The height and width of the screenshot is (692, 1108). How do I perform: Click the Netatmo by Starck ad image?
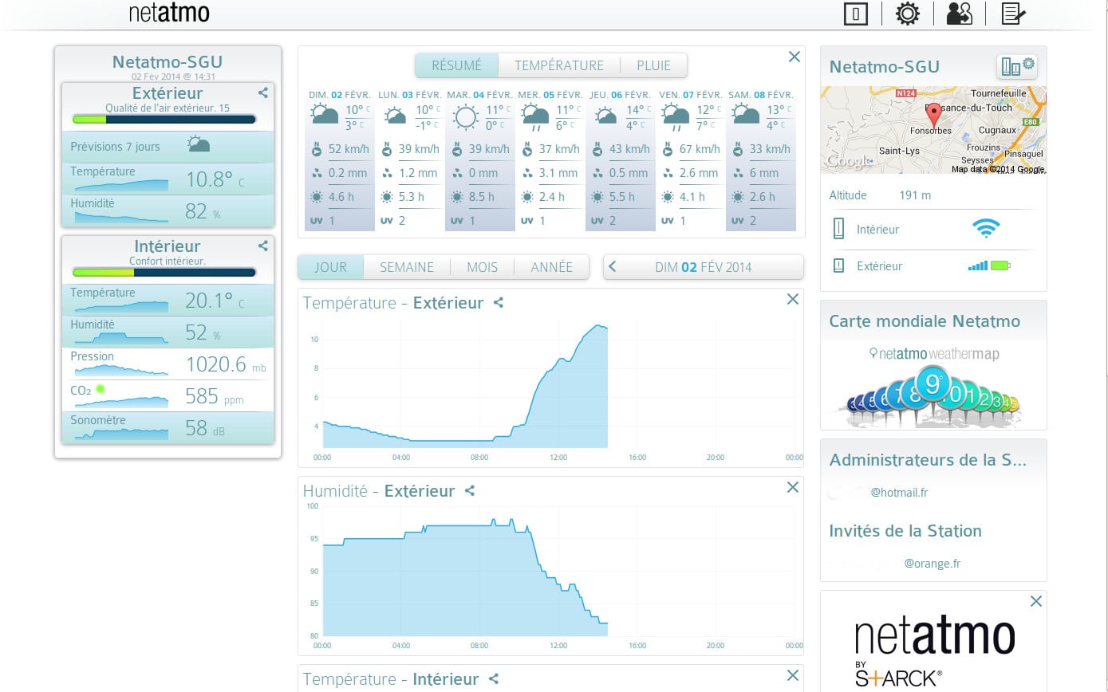click(x=933, y=650)
